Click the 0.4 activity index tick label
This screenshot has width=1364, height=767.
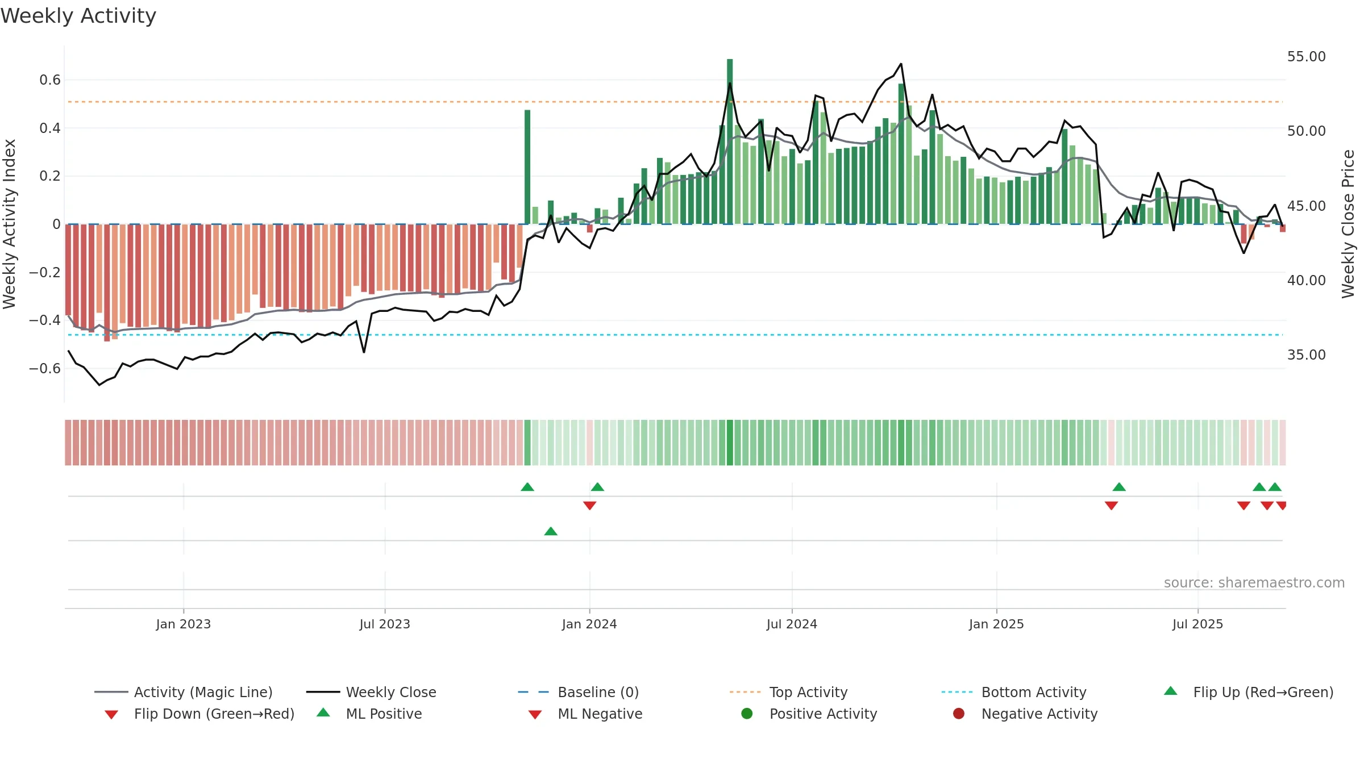50,128
